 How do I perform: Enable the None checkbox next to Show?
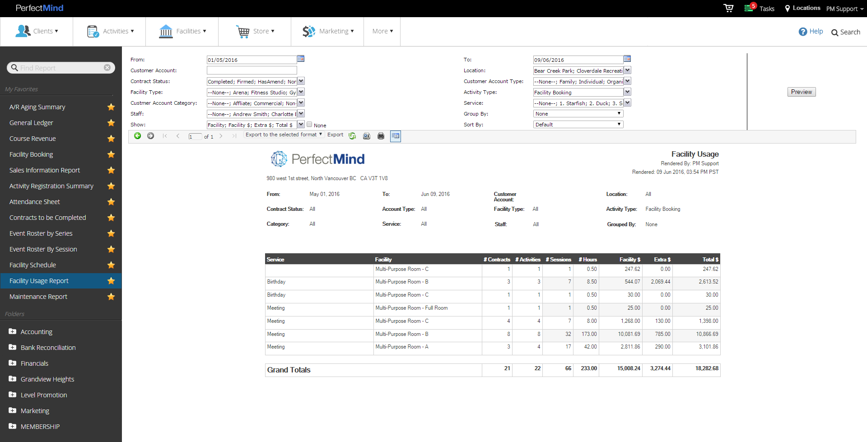click(x=309, y=125)
